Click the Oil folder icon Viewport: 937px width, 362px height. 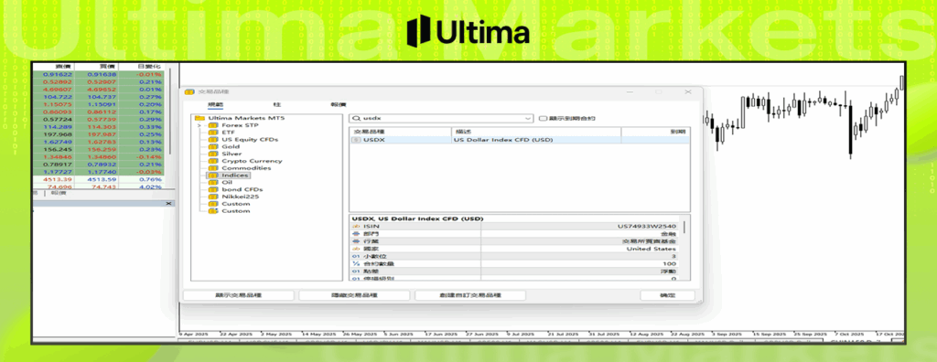(x=213, y=182)
